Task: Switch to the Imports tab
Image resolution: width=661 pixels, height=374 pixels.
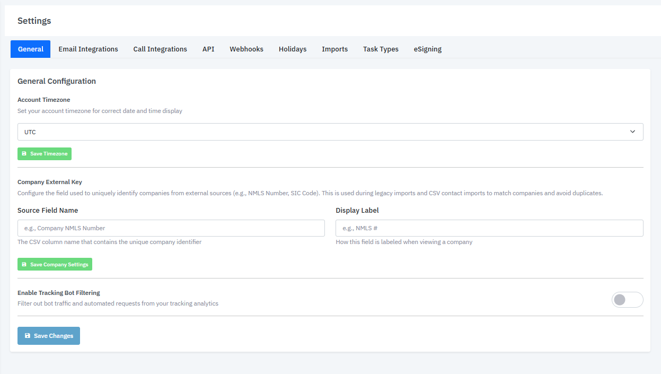Action: coord(334,49)
